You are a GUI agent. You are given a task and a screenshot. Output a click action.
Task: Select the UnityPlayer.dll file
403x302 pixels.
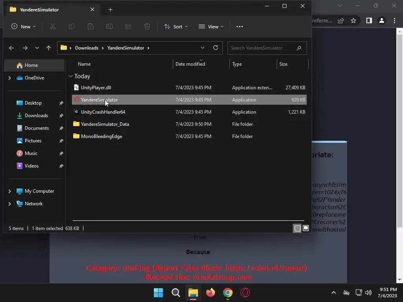click(189, 88)
